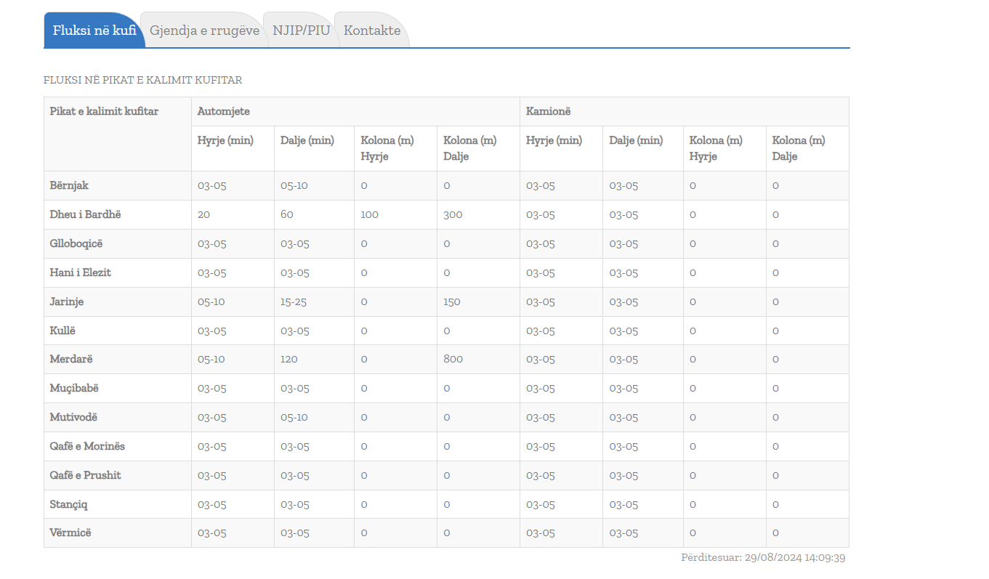Click Dheu i Bardhë entry value 20
The height and width of the screenshot is (579, 989).
(203, 214)
